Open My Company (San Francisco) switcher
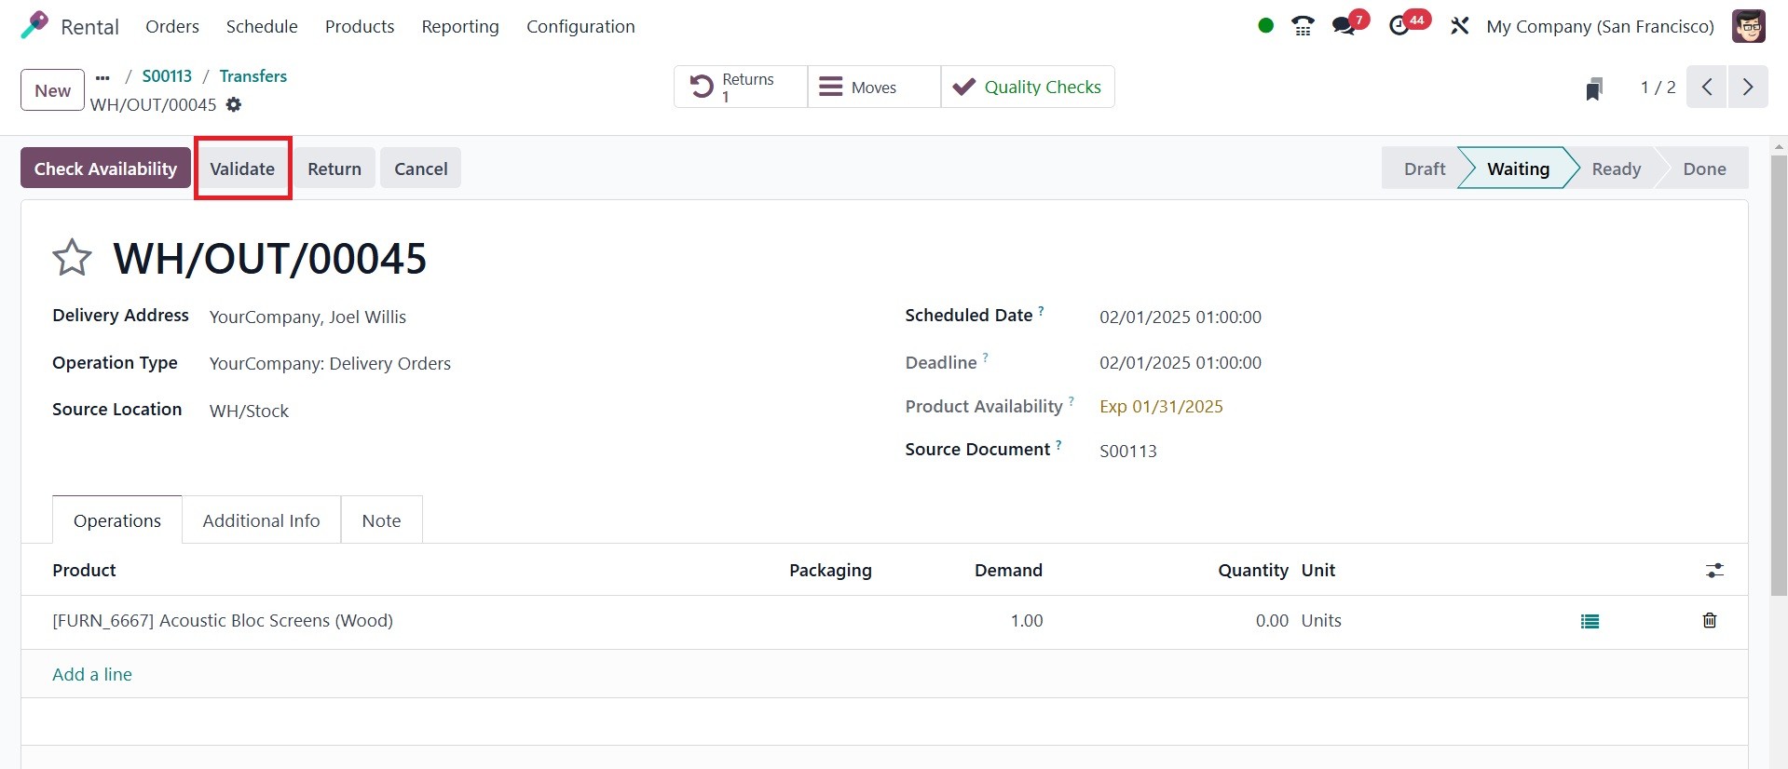This screenshot has width=1788, height=769. 1600,26
